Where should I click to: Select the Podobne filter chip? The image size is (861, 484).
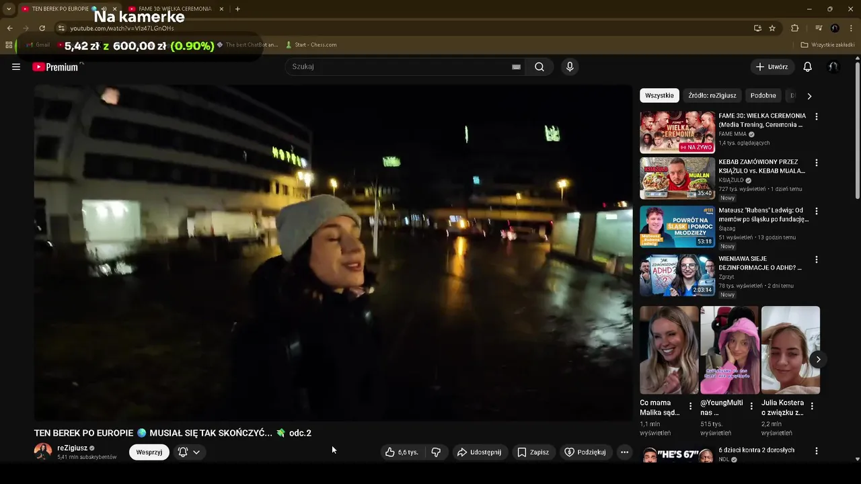coord(763,95)
